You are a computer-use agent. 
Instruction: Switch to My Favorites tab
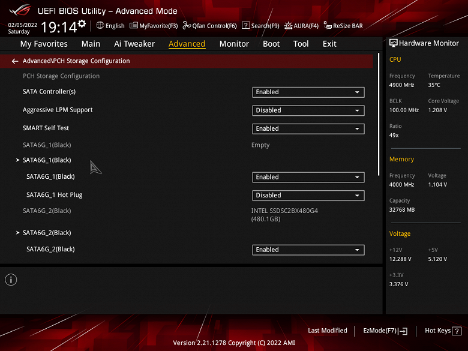tap(44, 44)
